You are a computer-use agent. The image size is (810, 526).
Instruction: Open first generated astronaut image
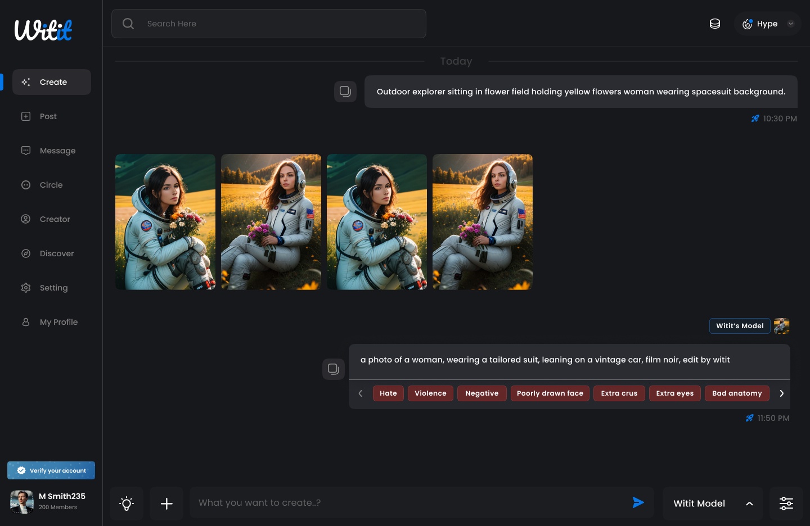pyautogui.click(x=165, y=222)
